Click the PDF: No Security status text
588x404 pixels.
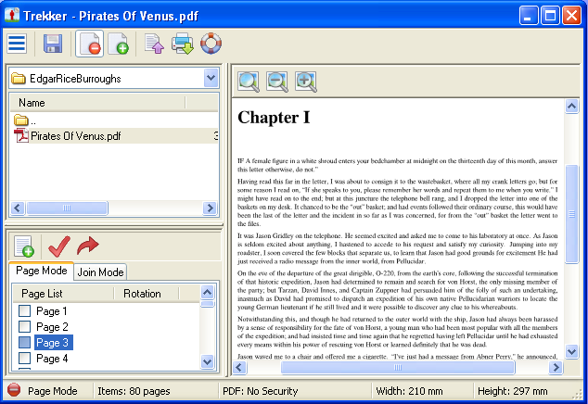point(261,391)
